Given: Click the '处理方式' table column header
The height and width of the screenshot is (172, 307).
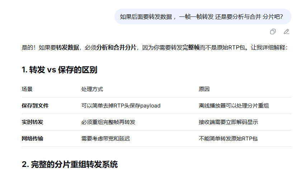Looking at the screenshot, I should 92,89.
